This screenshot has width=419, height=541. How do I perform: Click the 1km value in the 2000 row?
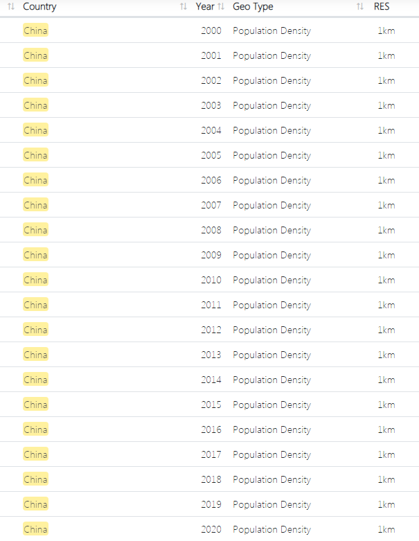386,30
